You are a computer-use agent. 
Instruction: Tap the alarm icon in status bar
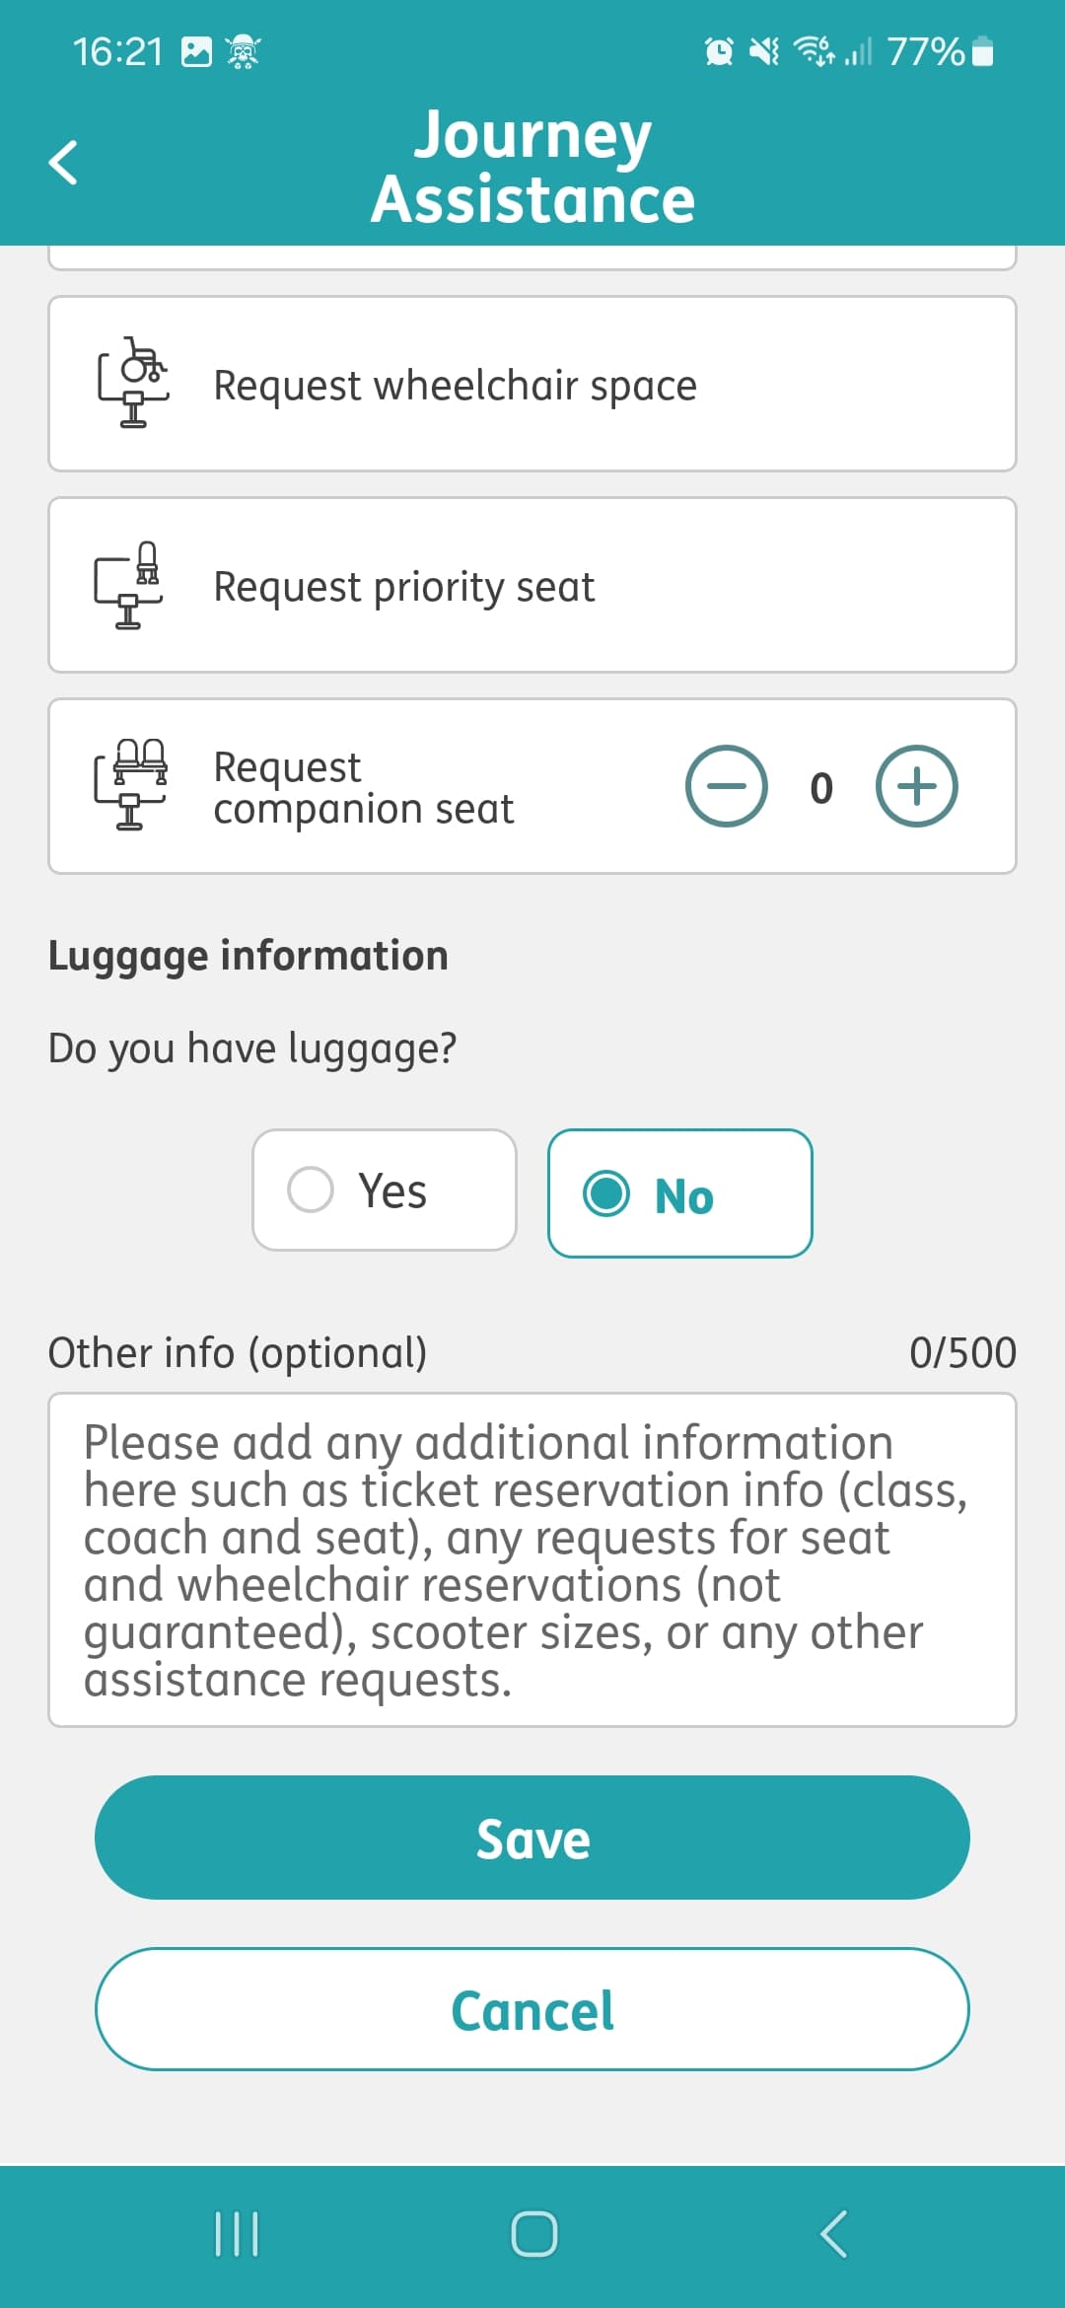[719, 51]
